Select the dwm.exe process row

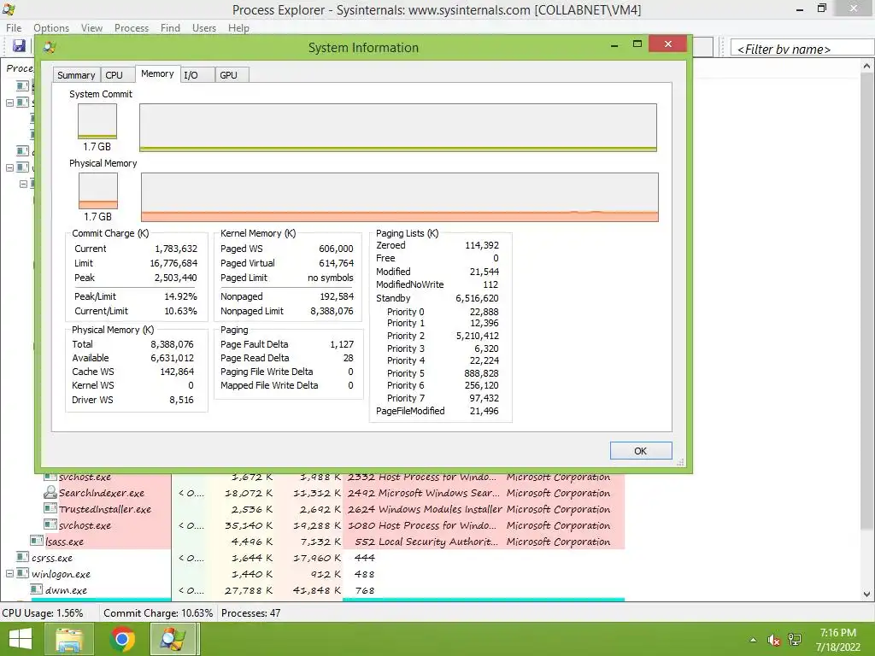point(327,589)
